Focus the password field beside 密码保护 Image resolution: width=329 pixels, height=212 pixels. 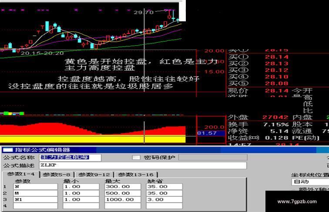pyautogui.click(x=213, y=158)
